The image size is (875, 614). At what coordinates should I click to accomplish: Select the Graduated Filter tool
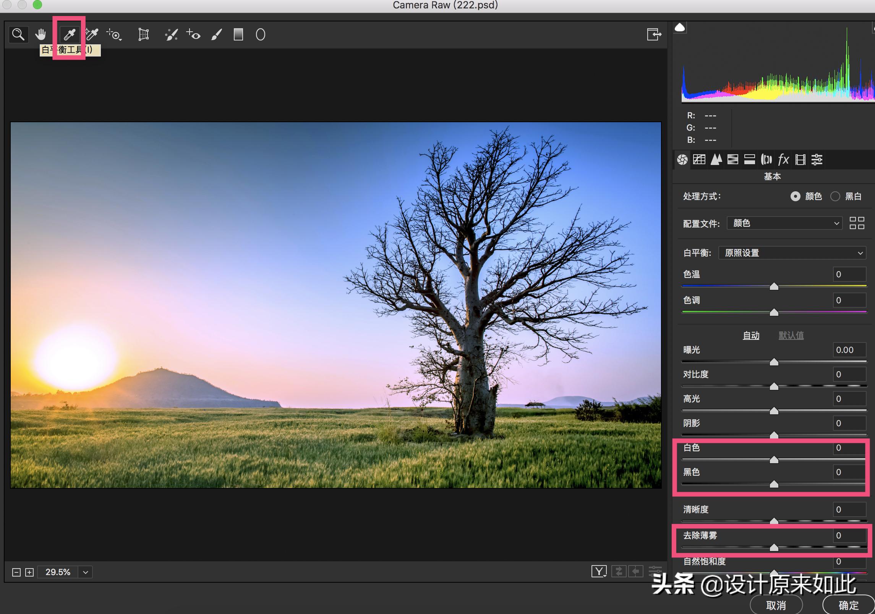238,35
